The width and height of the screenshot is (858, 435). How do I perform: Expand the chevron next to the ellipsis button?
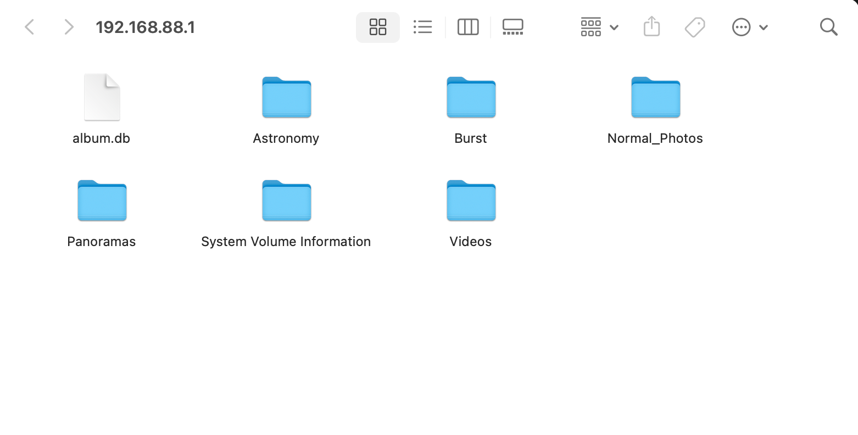click(x=764, y=26)
